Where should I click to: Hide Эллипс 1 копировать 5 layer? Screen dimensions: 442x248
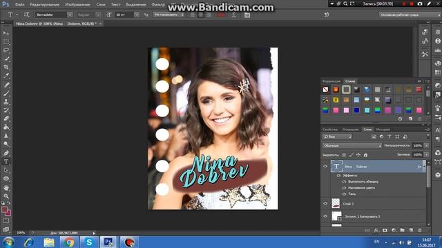[325, 216]
